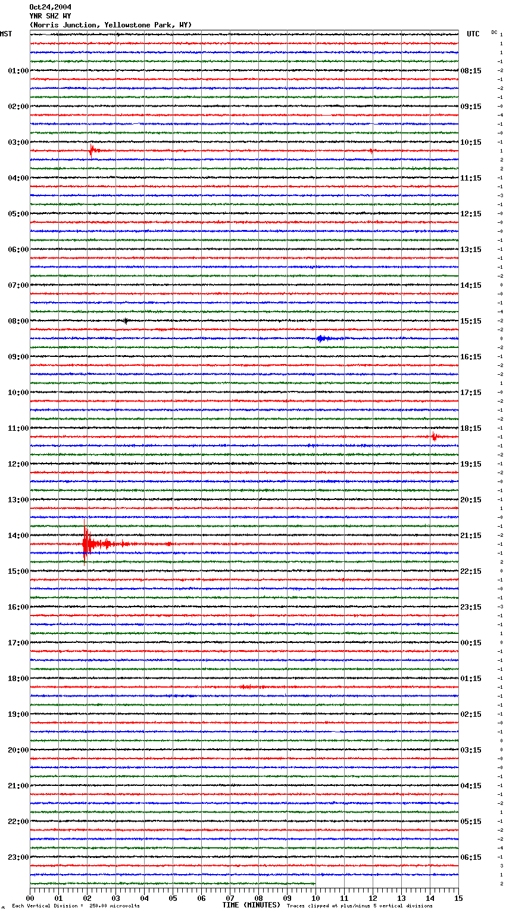This screenshot has height=914, width=506.
Task: Click the 00 tick label on the minutes axis
Action: click(30, 898)
